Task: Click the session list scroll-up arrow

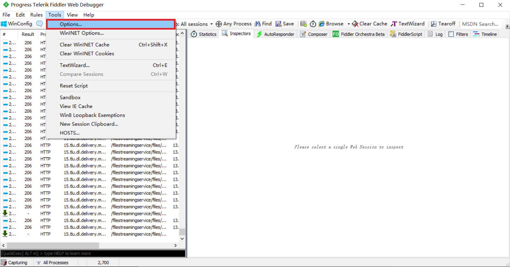Action: [182, 33]
